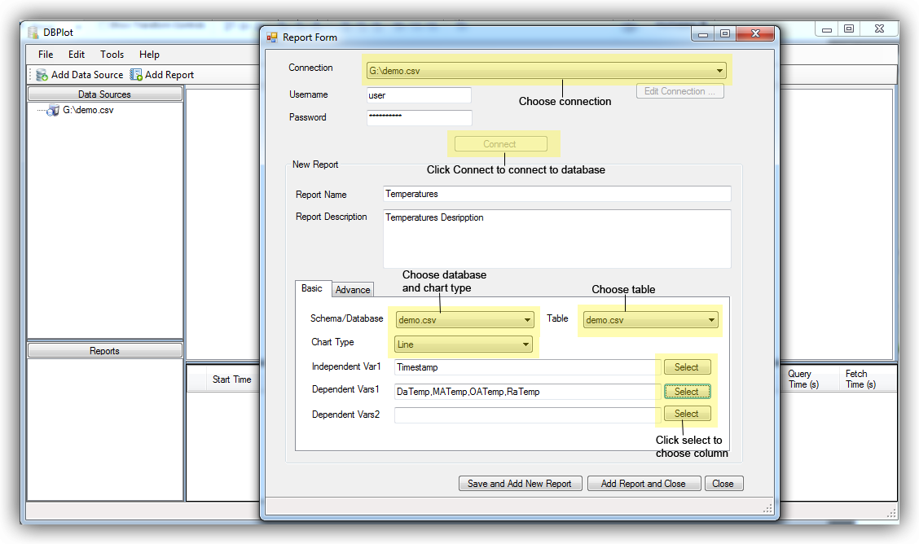Screen dimensions: 919x544
Task: Expand the Schema/Database dropdown
Action: pos(528,320)
